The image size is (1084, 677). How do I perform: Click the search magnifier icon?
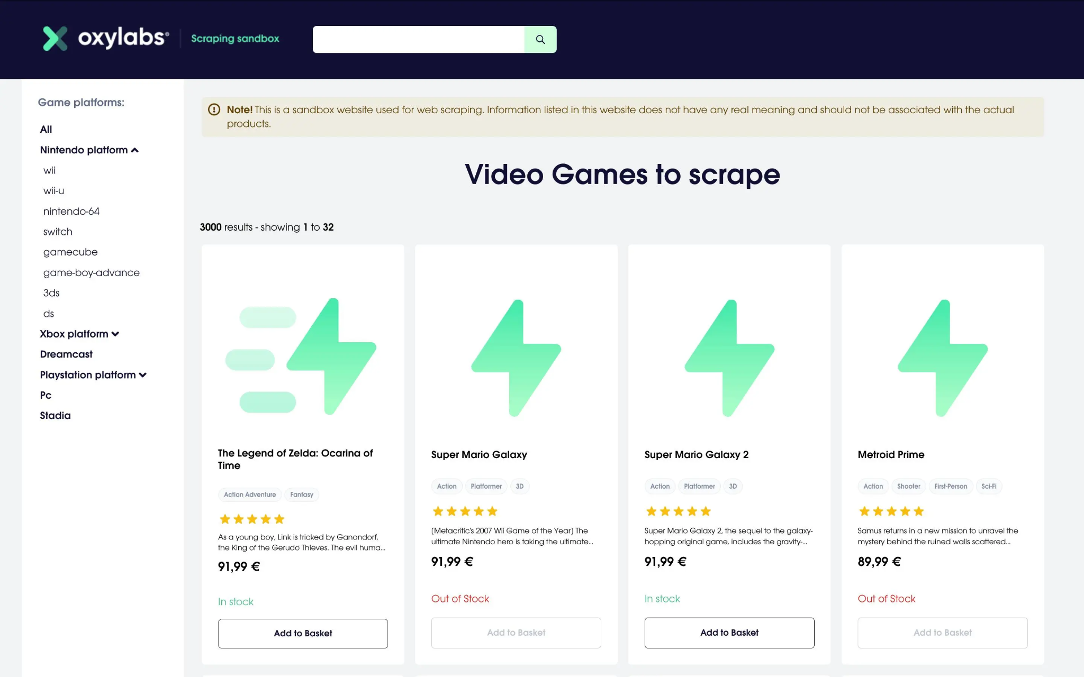pos(540,39)
